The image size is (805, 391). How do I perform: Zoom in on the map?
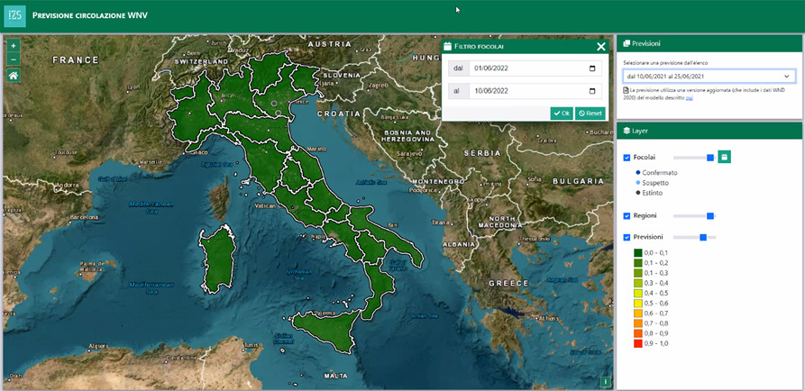(13, 46)
